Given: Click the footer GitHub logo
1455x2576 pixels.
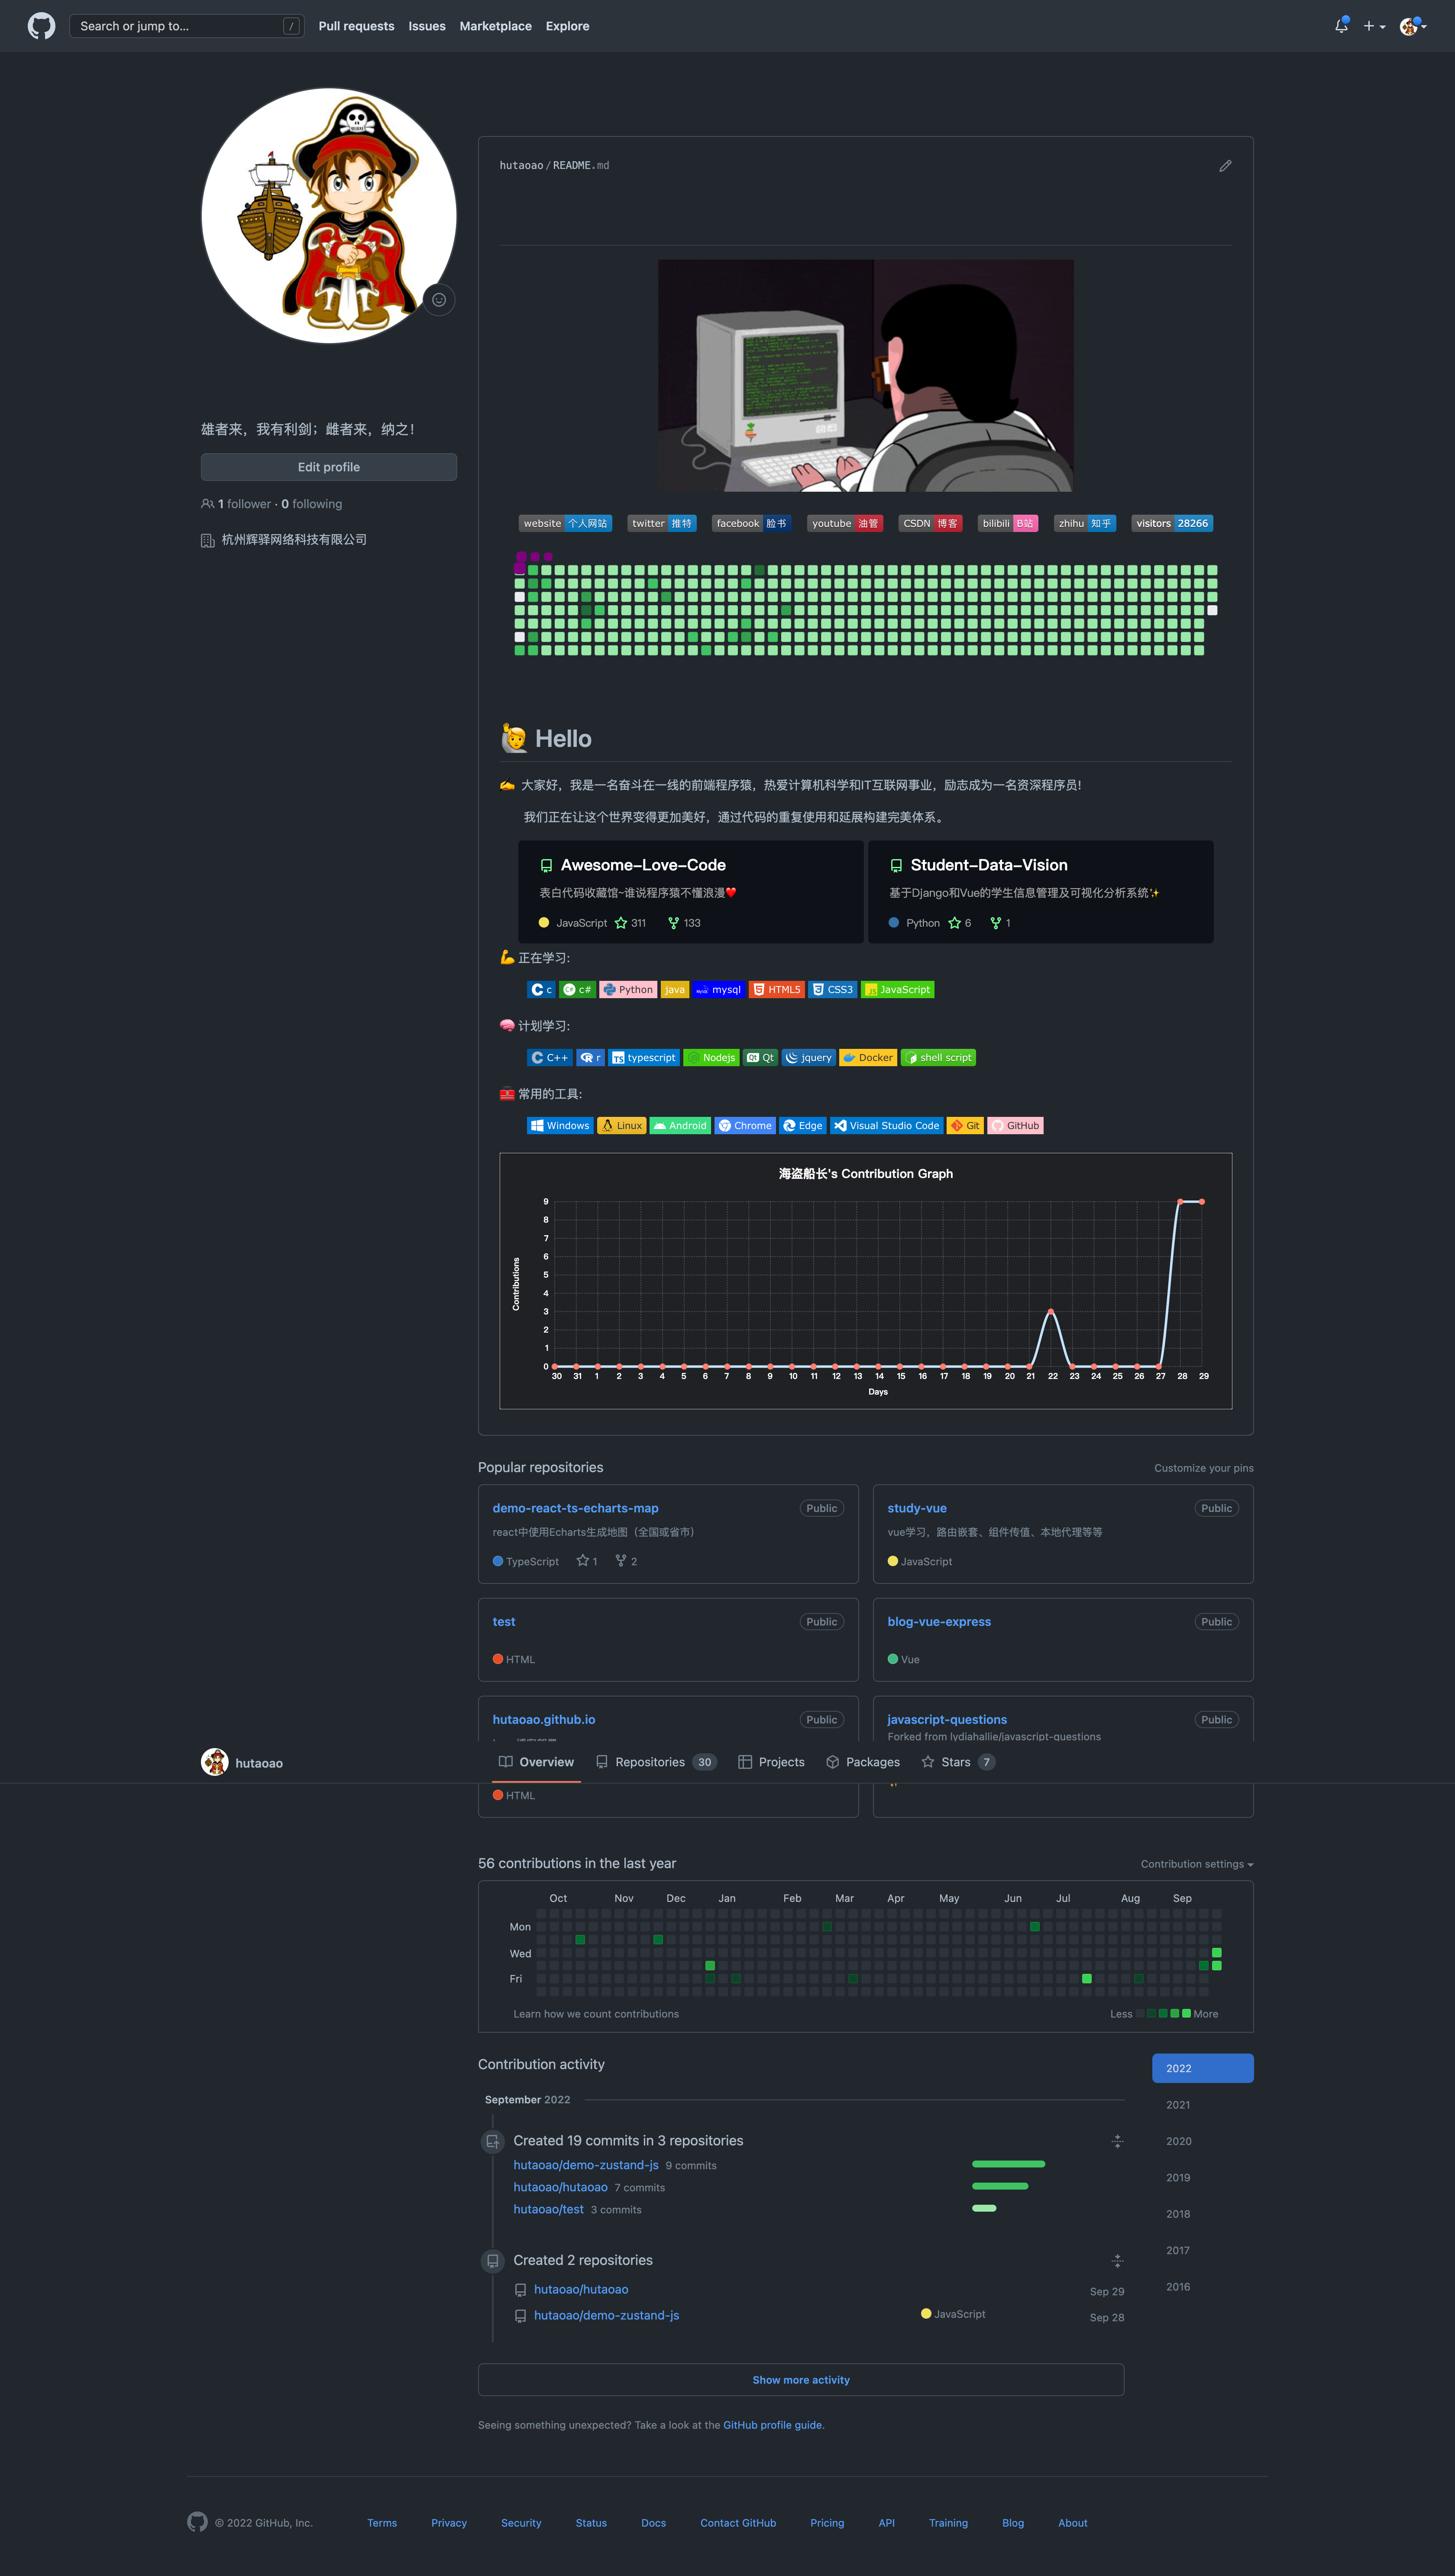Looking at the screenshot, I should click(197, 2522).
